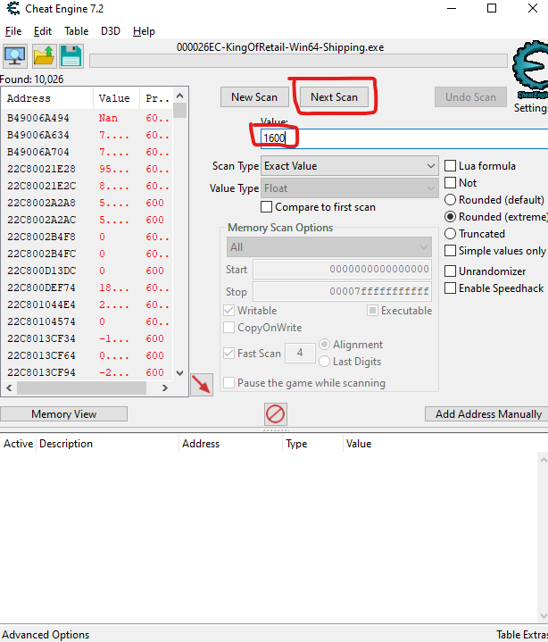Open the Table menu

(x=77, y=30)
